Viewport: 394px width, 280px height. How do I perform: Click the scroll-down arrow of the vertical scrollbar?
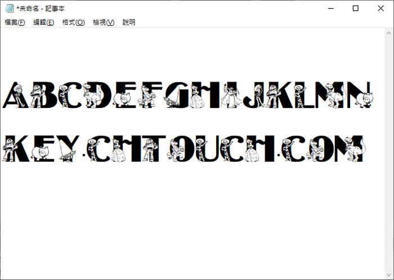[388, 276]
